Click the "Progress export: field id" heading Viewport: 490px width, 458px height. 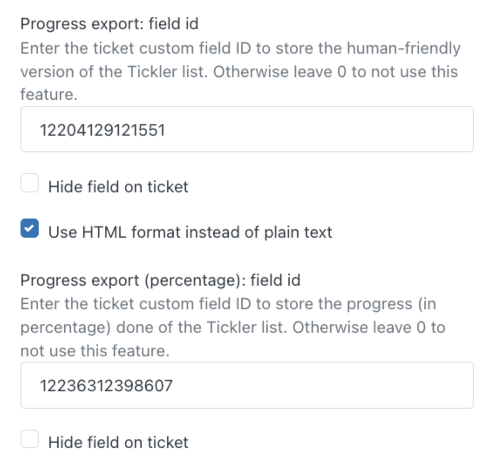pos(109,24)
